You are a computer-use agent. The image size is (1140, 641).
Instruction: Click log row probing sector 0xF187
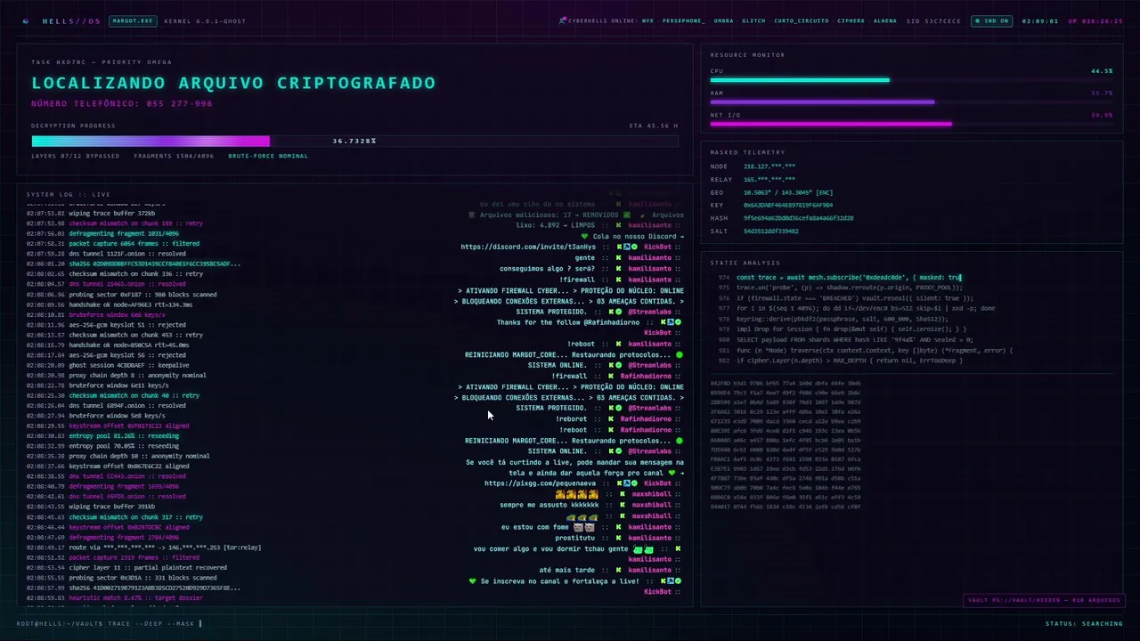click(x=121, y=294)
